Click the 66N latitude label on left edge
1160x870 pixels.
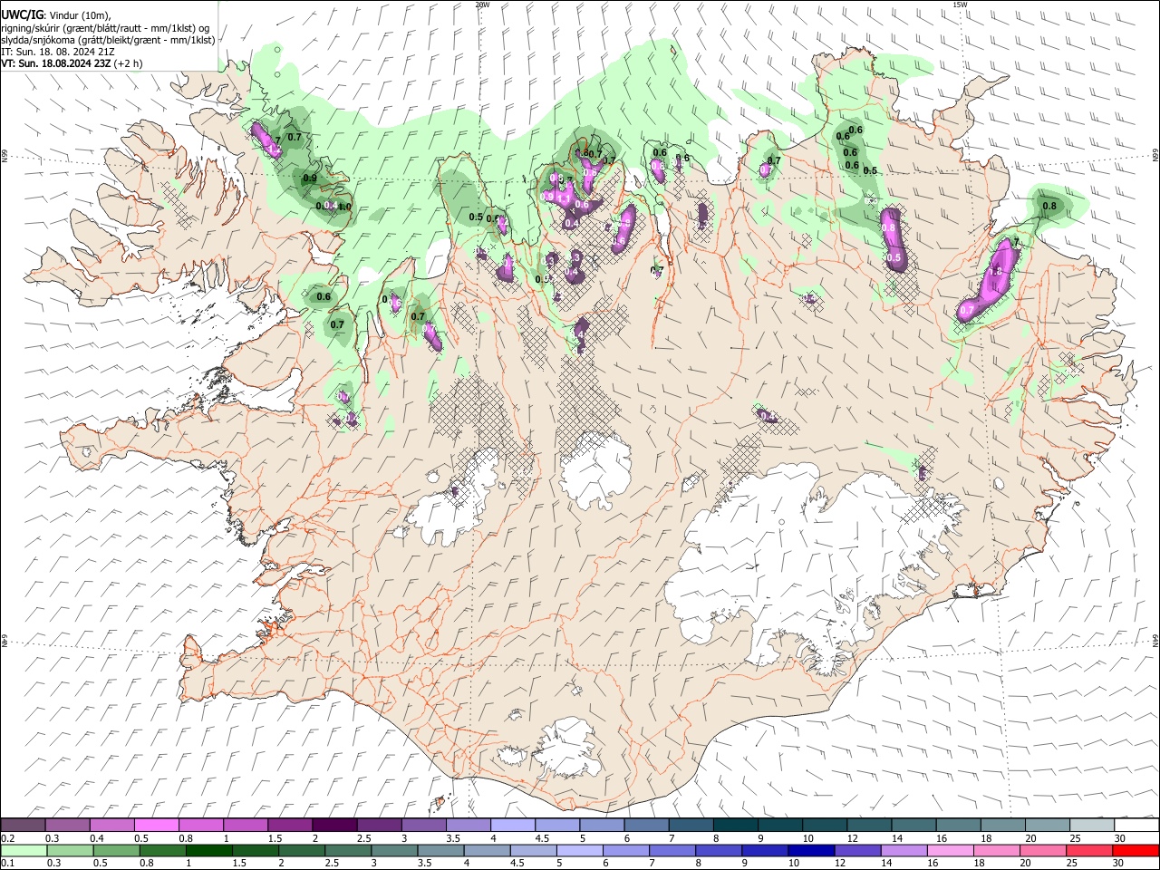coord(5,156)
